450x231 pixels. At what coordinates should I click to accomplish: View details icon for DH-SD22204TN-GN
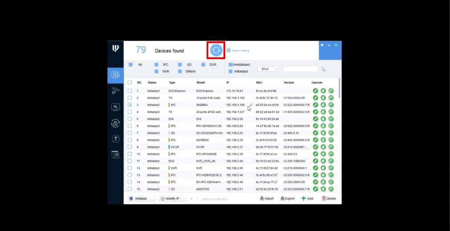click(x=323, y=133)
